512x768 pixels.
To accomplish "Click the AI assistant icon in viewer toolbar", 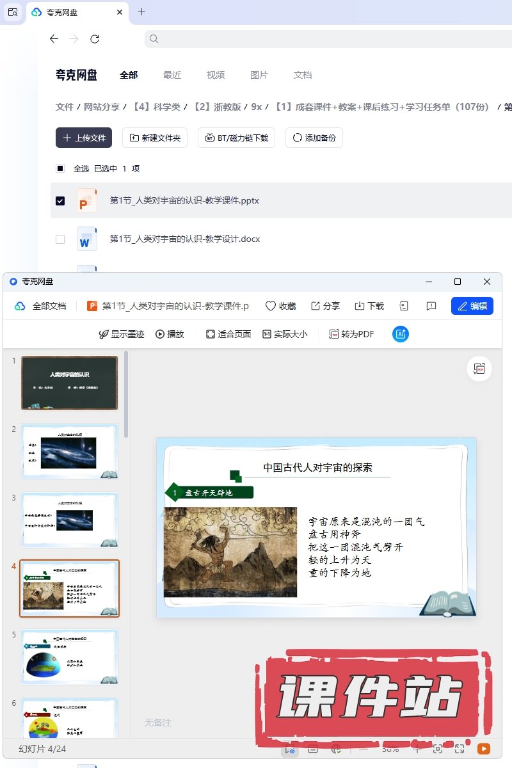I will [401, 334].
